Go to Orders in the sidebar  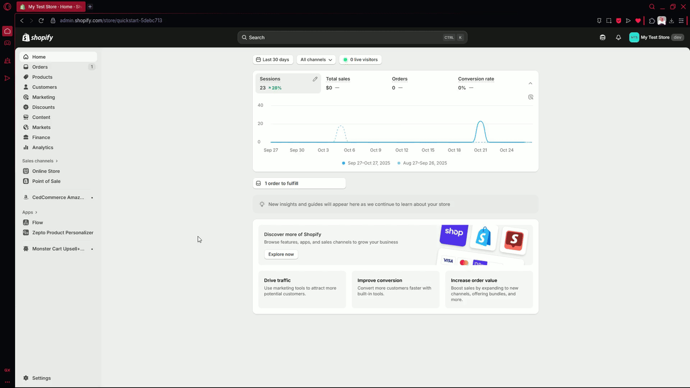pyautogui.click(x=58, y=67)
